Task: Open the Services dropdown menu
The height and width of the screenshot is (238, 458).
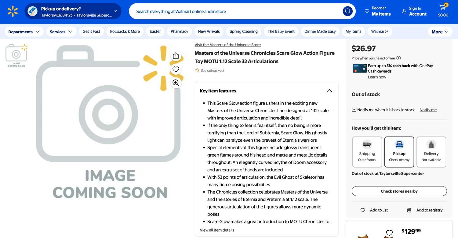Action: [x=61, y=32]
